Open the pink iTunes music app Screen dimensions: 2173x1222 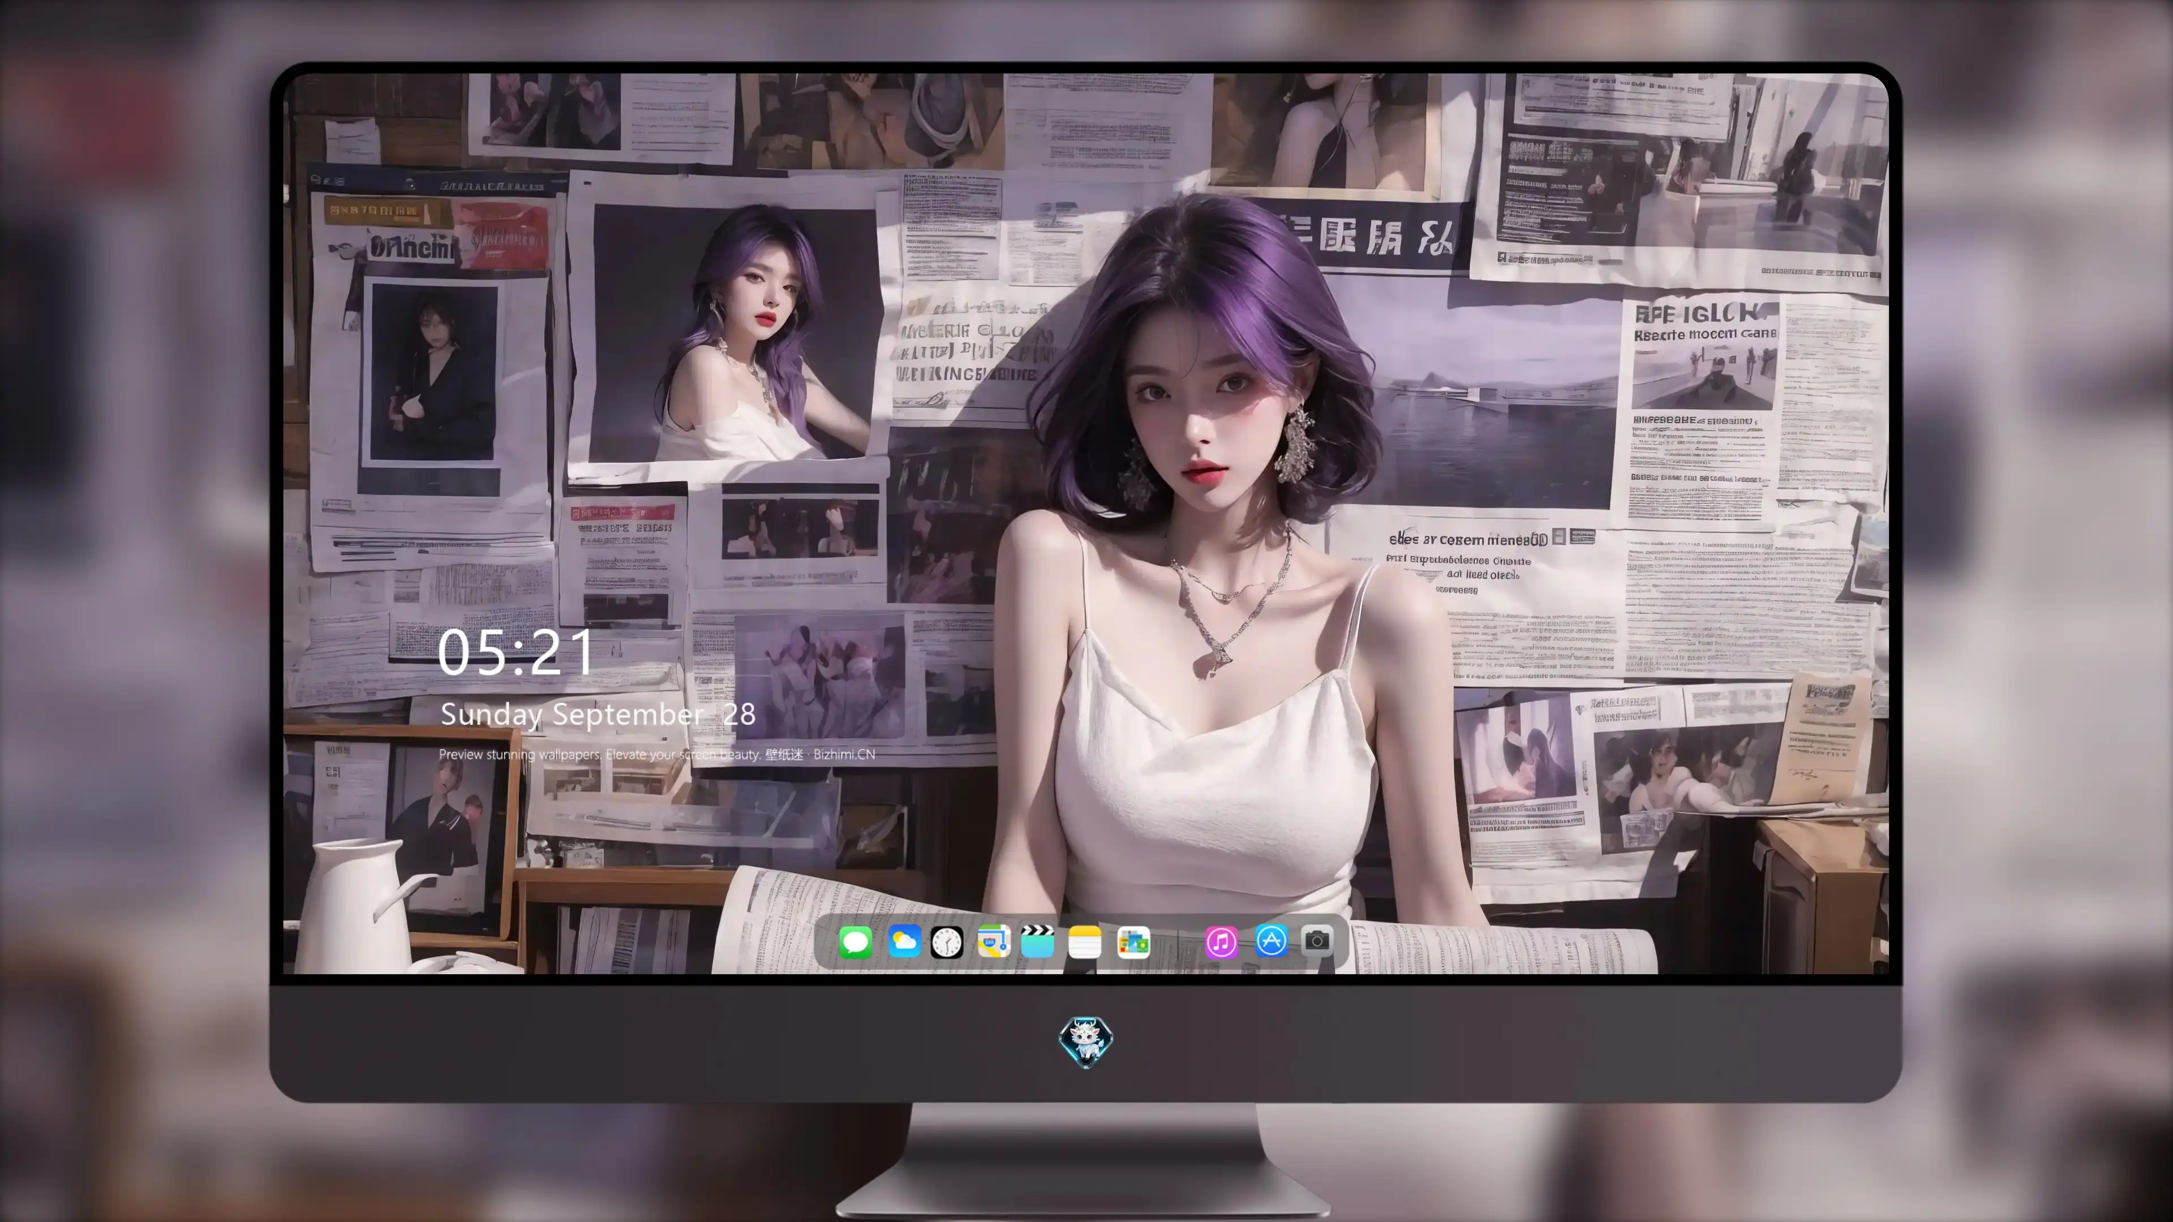click(1221, 941)
